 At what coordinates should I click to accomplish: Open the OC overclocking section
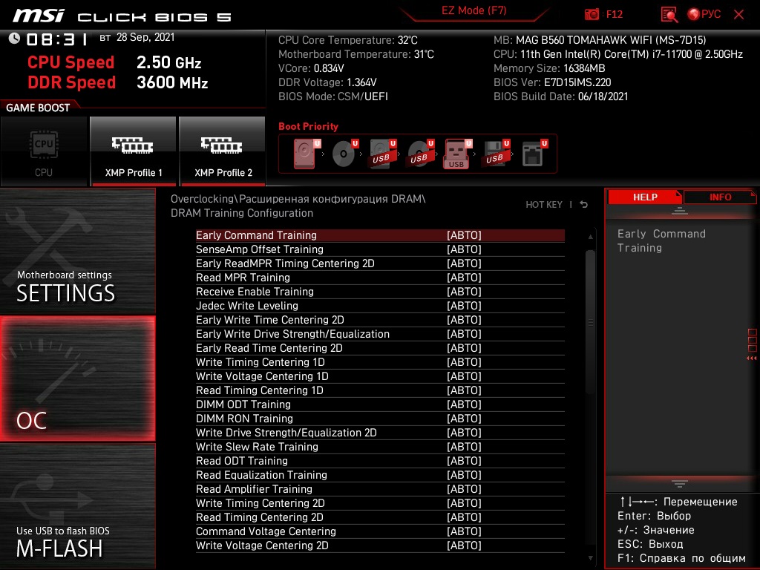[x=77, y=379]
